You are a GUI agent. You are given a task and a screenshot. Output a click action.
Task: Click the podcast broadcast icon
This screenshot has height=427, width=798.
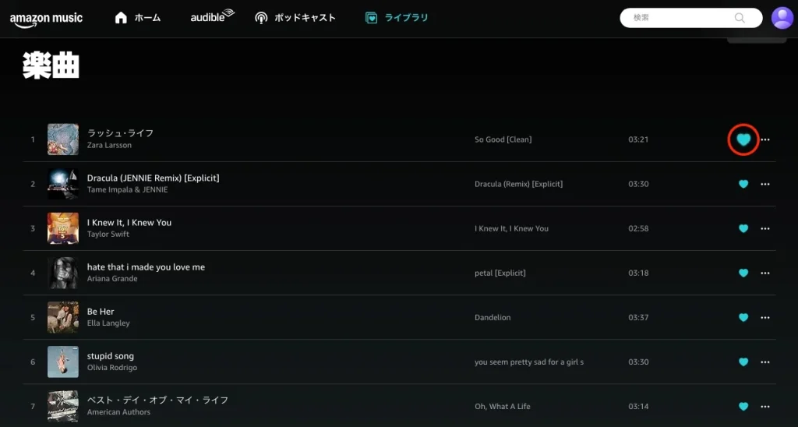coord(261,19)
